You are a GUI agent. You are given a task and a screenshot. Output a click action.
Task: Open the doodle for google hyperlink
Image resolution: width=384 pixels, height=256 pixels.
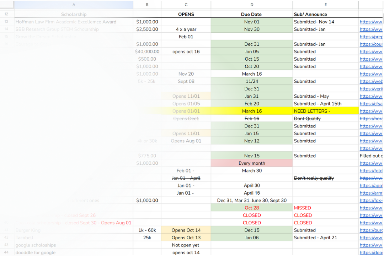click(x=371, y=252)
